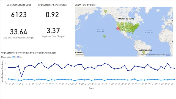Viewport: 176px width, 99px height.
Task: Open the Terms link on the map
Action: [168, 55]
